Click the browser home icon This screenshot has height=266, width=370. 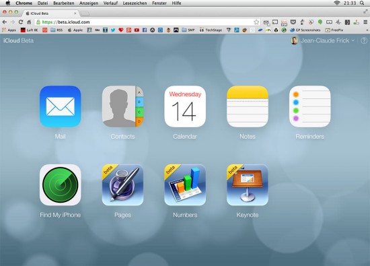(x=29, y=22)
